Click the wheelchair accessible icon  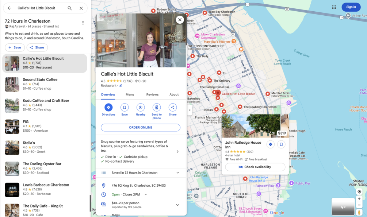coord(121,86)
